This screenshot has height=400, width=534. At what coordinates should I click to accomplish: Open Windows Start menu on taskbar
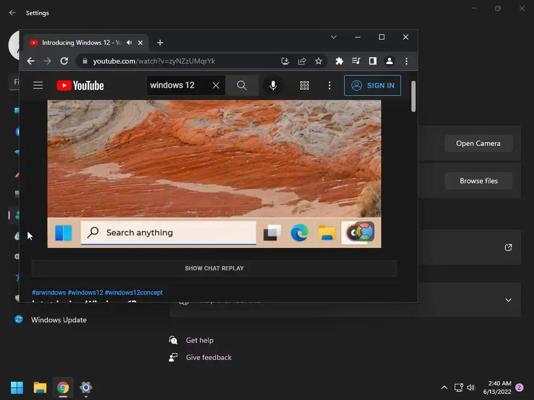coord(17,387)
